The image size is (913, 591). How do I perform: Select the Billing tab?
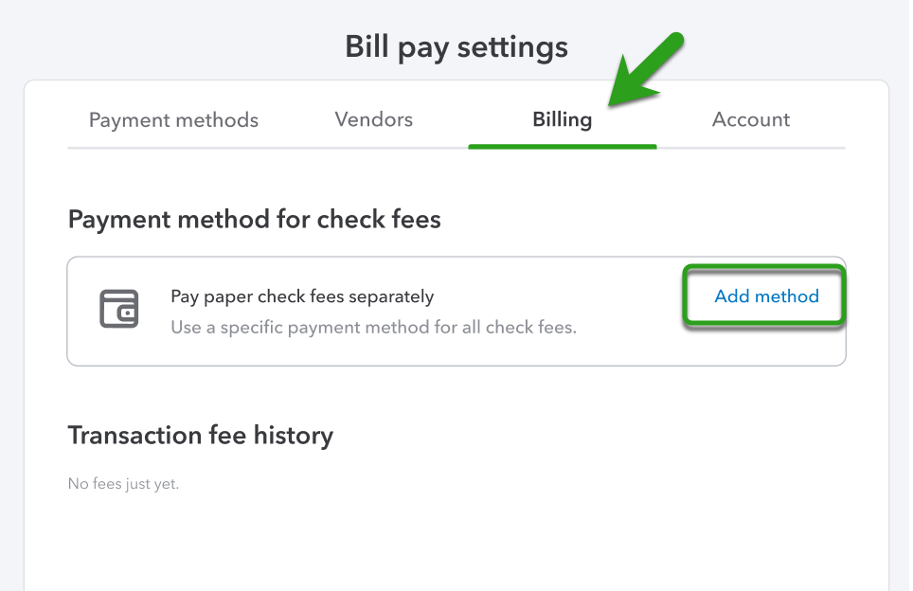pos(562,119)
